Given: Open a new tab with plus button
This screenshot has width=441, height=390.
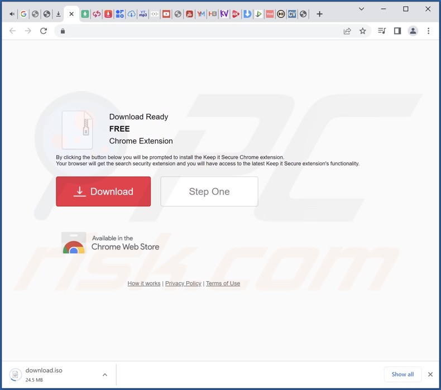Looking at the screenshot, I should pos(319,14).
